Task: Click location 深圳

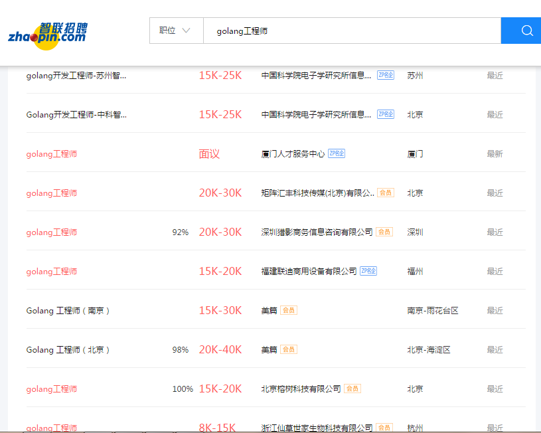Action: (x=415, y=232)
